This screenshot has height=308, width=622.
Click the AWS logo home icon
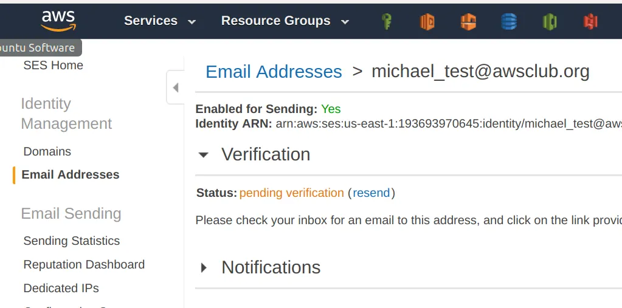point(58,20)
